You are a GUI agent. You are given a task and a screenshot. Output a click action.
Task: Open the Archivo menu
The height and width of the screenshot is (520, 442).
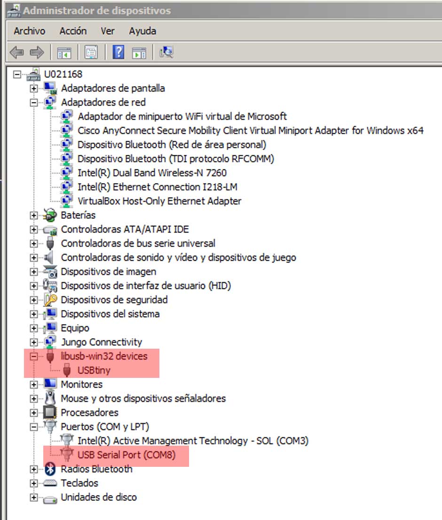tap(30, 31)
